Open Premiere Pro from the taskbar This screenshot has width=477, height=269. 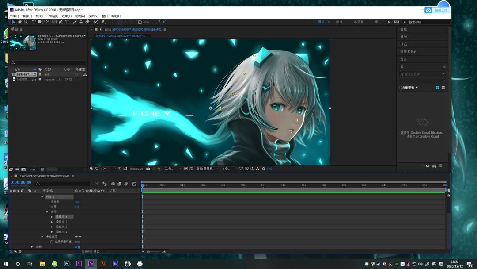[x=79, y=264]
